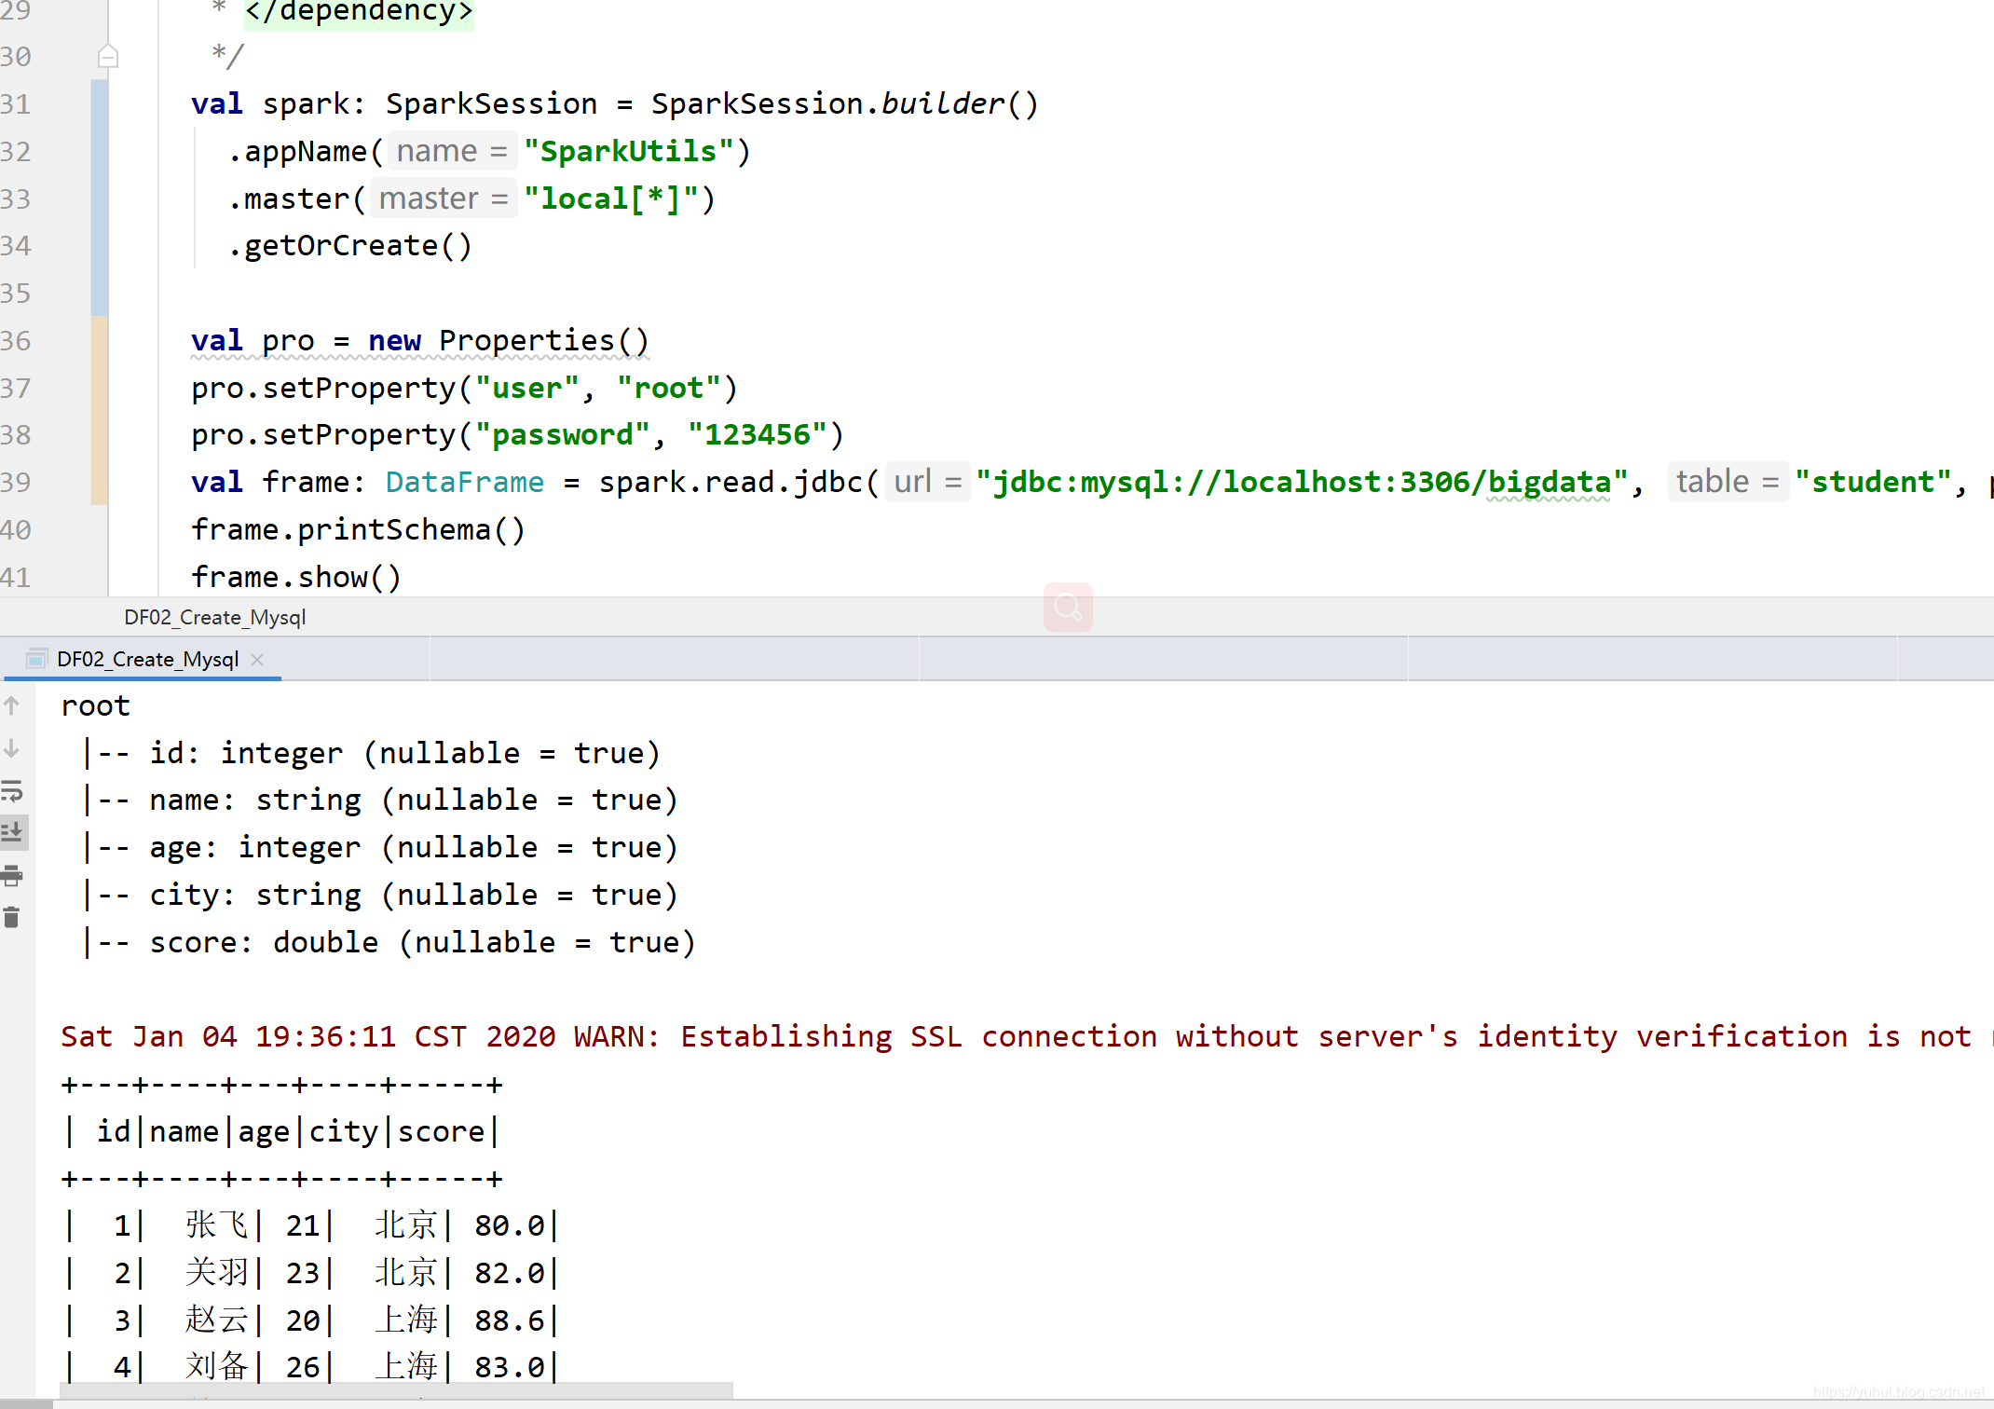Click the builder() method call on line 31
Viewport: 1994px width, 1409px height.
pos(959,103)
